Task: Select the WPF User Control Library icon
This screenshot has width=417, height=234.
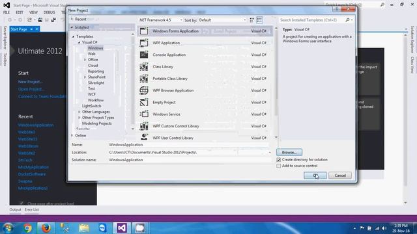Action: coord(144,137)
